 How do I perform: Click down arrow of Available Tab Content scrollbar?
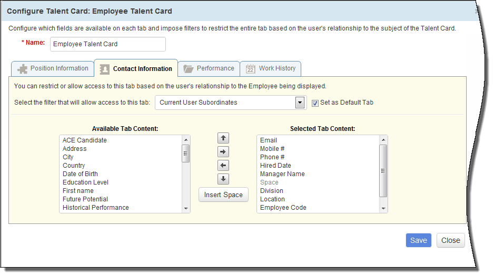pyautogui.click(x=186, y=208)
